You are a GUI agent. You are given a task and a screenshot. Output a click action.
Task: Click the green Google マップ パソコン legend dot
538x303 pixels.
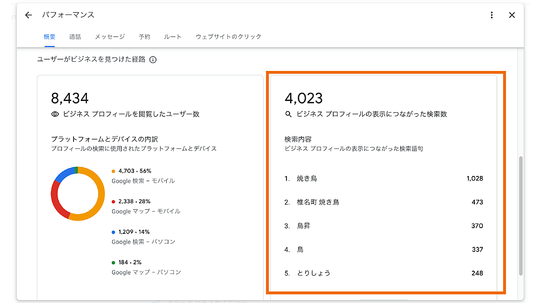(x=113, y=263)
